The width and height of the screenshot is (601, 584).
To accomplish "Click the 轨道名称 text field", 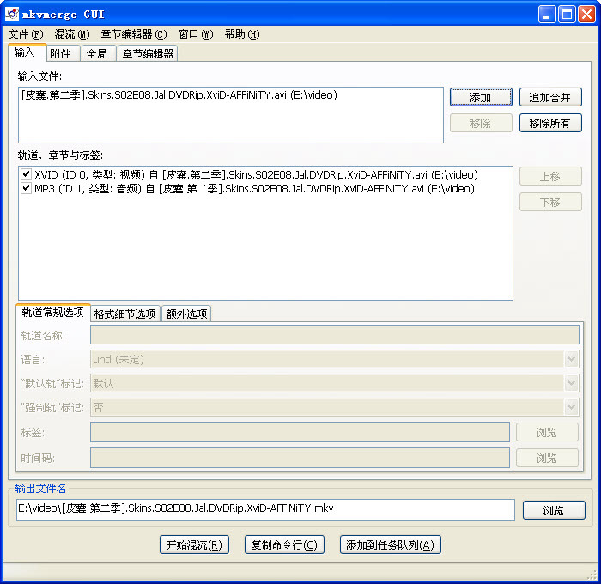I will point(335,335).
